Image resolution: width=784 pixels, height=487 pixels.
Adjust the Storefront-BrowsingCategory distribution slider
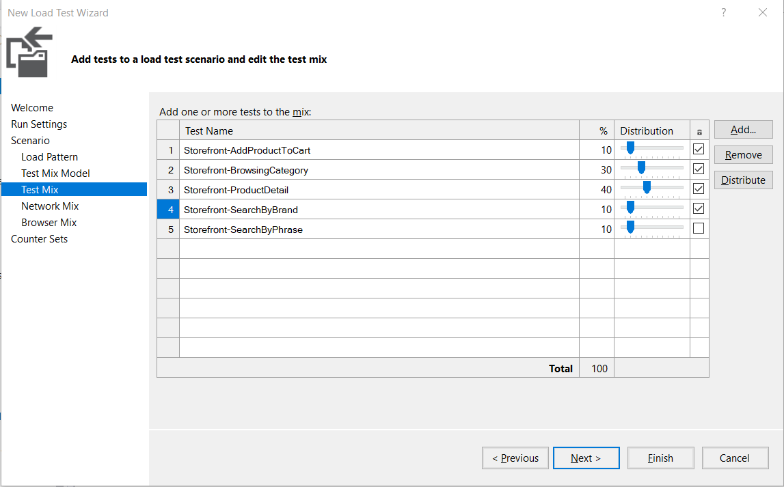[x=641, y=168]
